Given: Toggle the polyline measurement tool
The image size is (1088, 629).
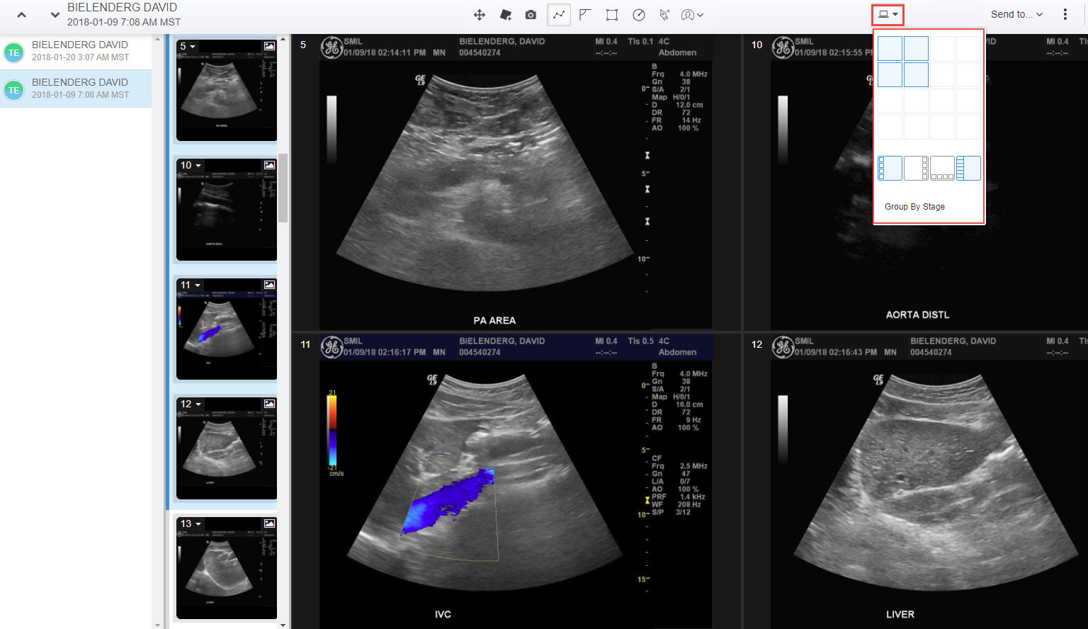Looking at the screenshot, I should click(x=559, y=15).
